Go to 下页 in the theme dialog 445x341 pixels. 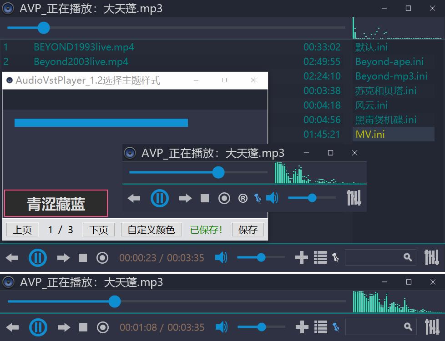[98, 230]
